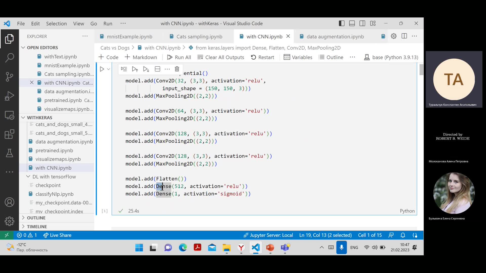
Task: Click Jupyter Server: Local status
Action: click(x=268, y=235)
